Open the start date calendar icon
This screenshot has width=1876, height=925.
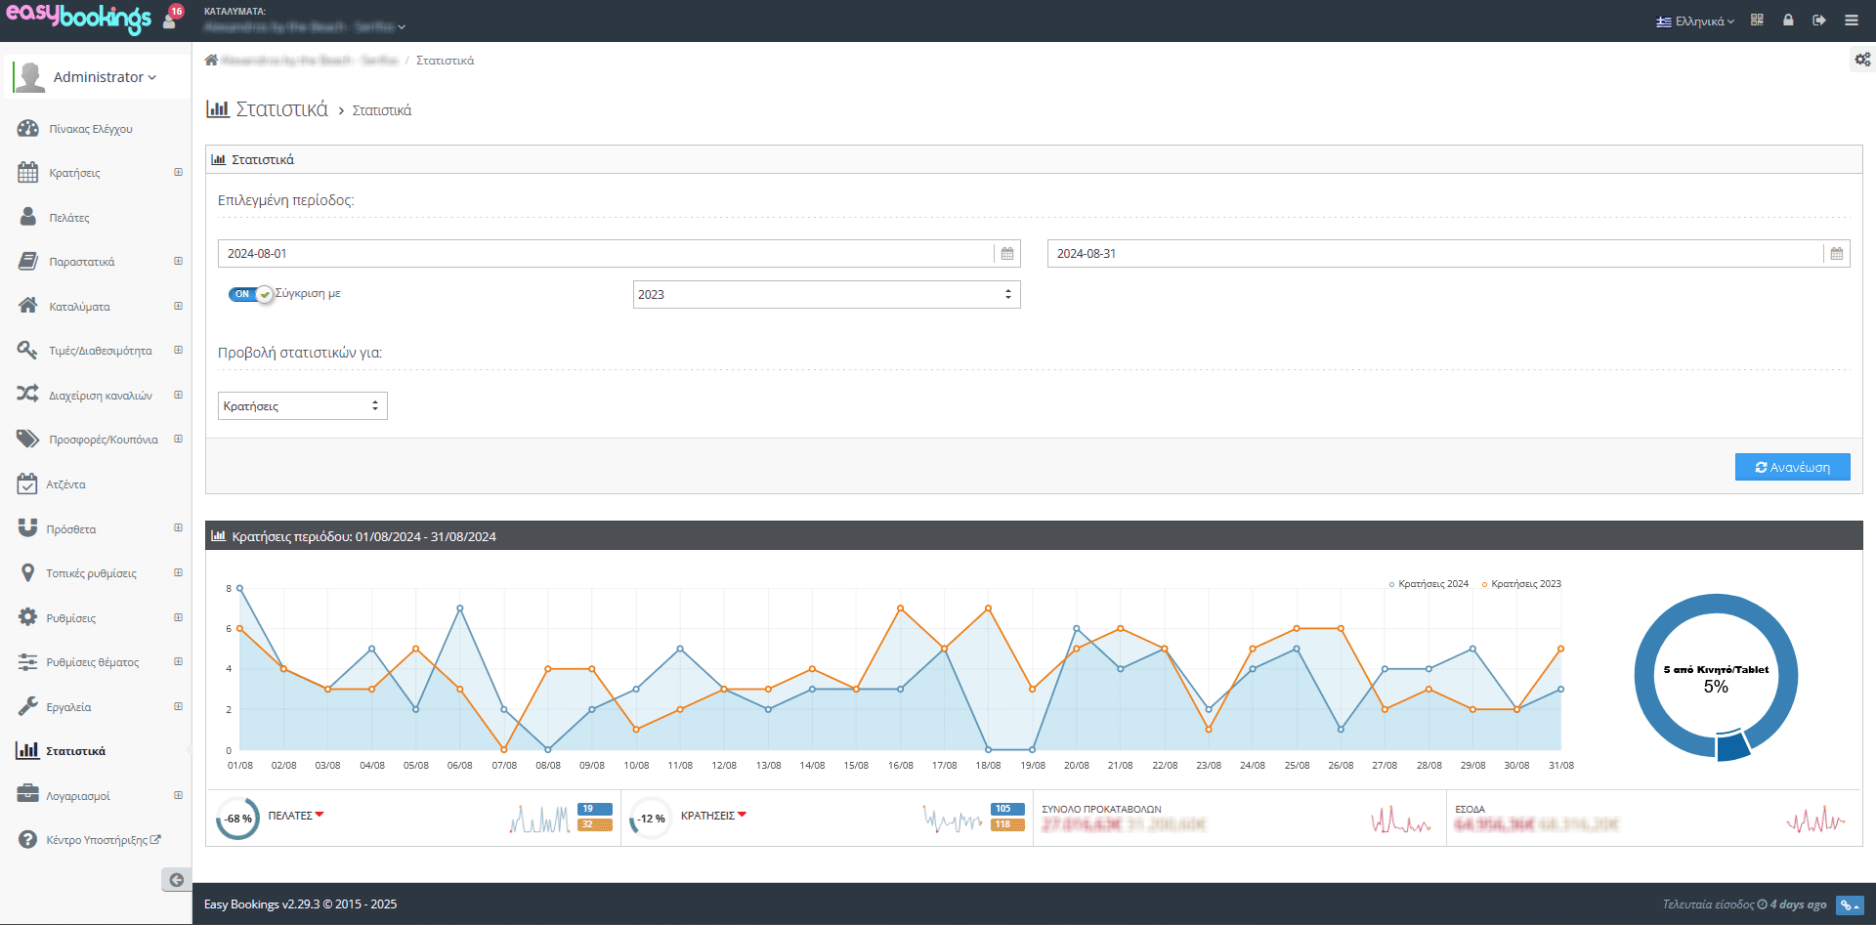tap(1007, 253)
